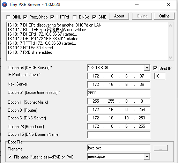178x163 pixels.
Task: Click the empty DNS Domain Name field
Action: coord(119,135)
